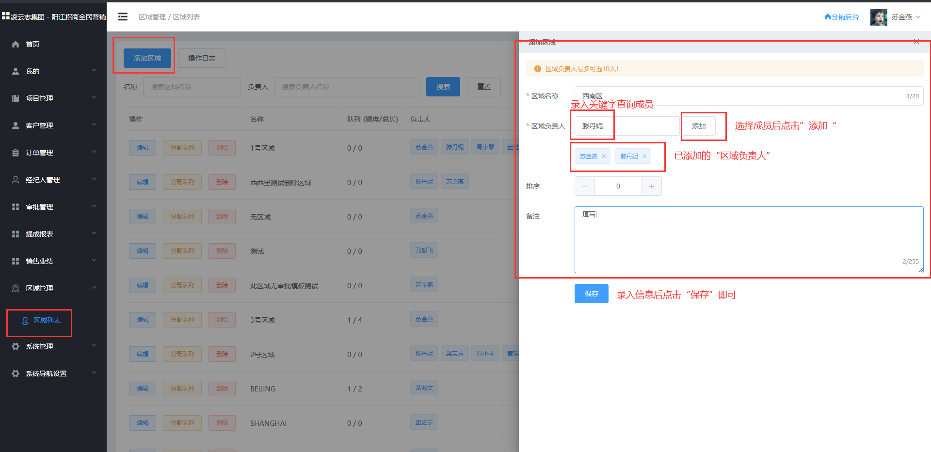Click the 保存 button
Image resolution: width=931 pixels, height=452 pixels.
pos(592,294)
